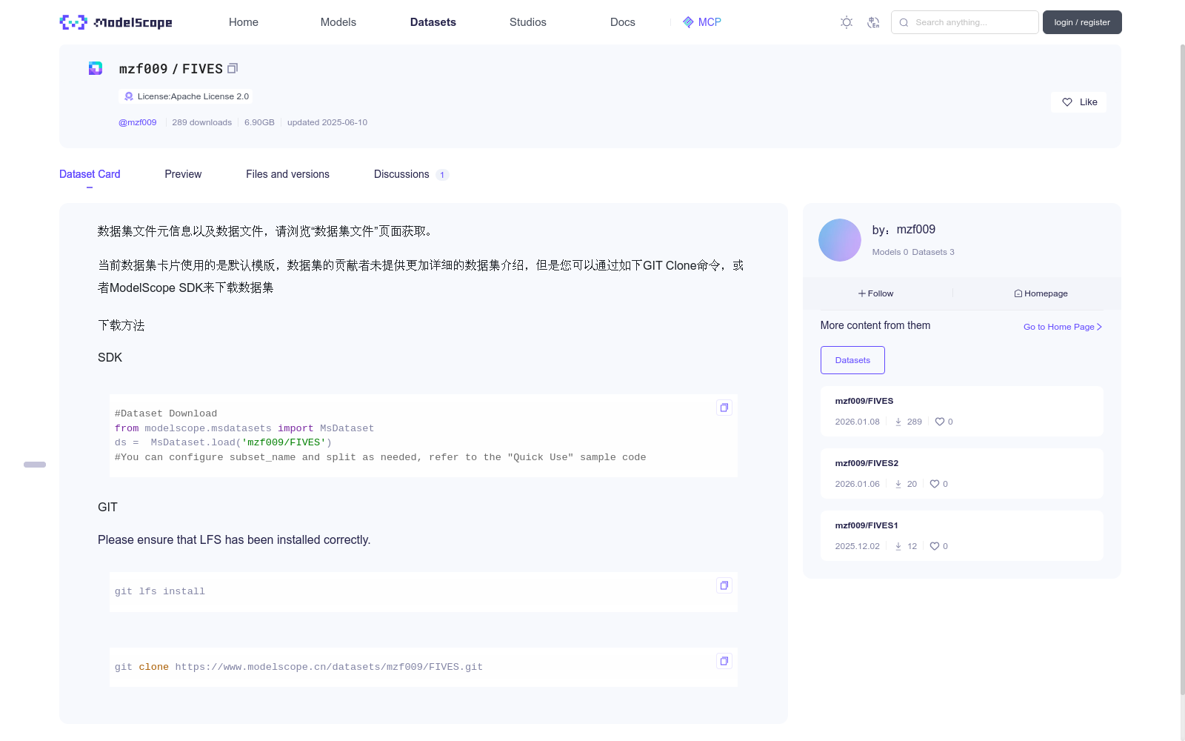
Task: Open the Go to Home Page link
Action: click(x=1063, y=327)
